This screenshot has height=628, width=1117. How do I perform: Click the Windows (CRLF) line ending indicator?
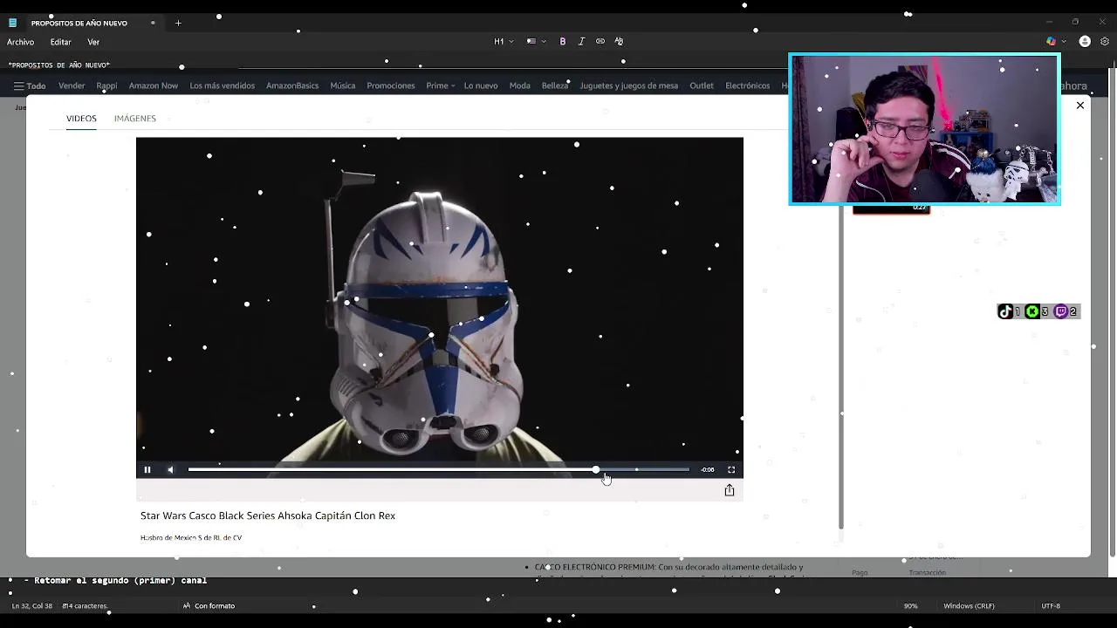coord(969,606)
